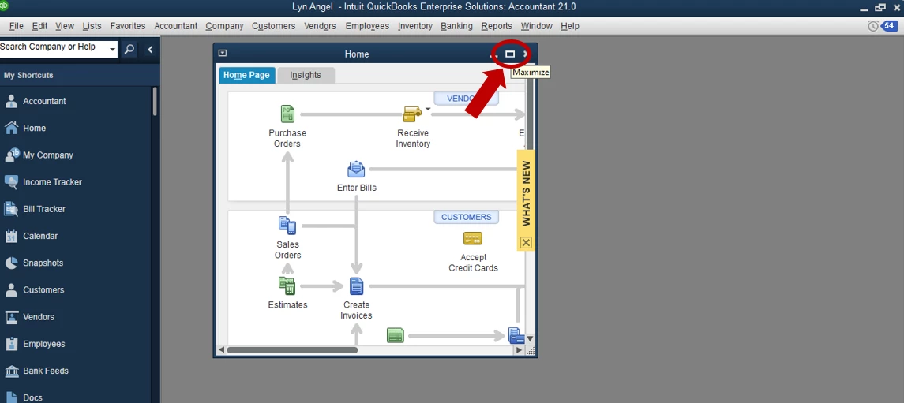Click Home window scroll down arrow
This screenshot has height=403, width=904.
530,339
